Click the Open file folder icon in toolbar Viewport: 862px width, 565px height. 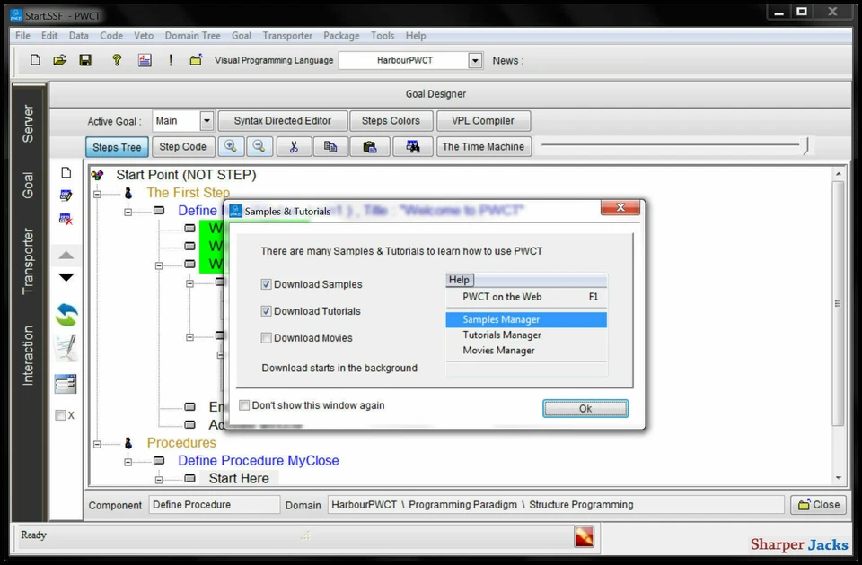tap(59, 59)
